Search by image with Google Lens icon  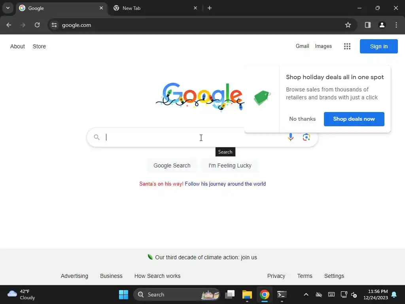[x=307, y=137]
